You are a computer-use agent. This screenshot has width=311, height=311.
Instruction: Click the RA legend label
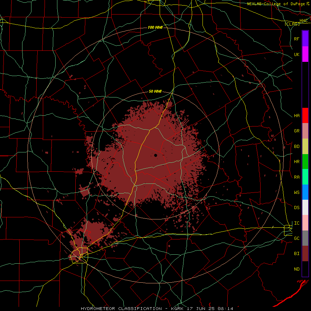click(296, 177)
